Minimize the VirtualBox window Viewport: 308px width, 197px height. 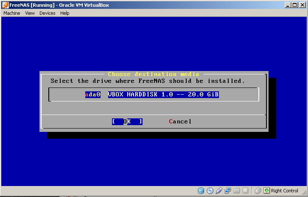pyautogui.click(x=288, y=5)
